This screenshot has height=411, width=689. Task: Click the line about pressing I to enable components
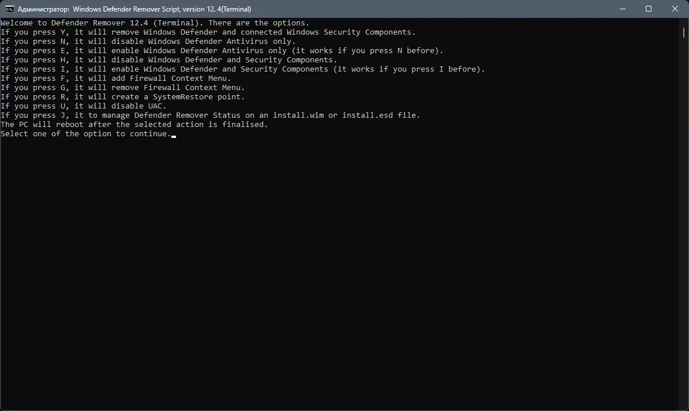pyautogui.click(x=242, y=69)
